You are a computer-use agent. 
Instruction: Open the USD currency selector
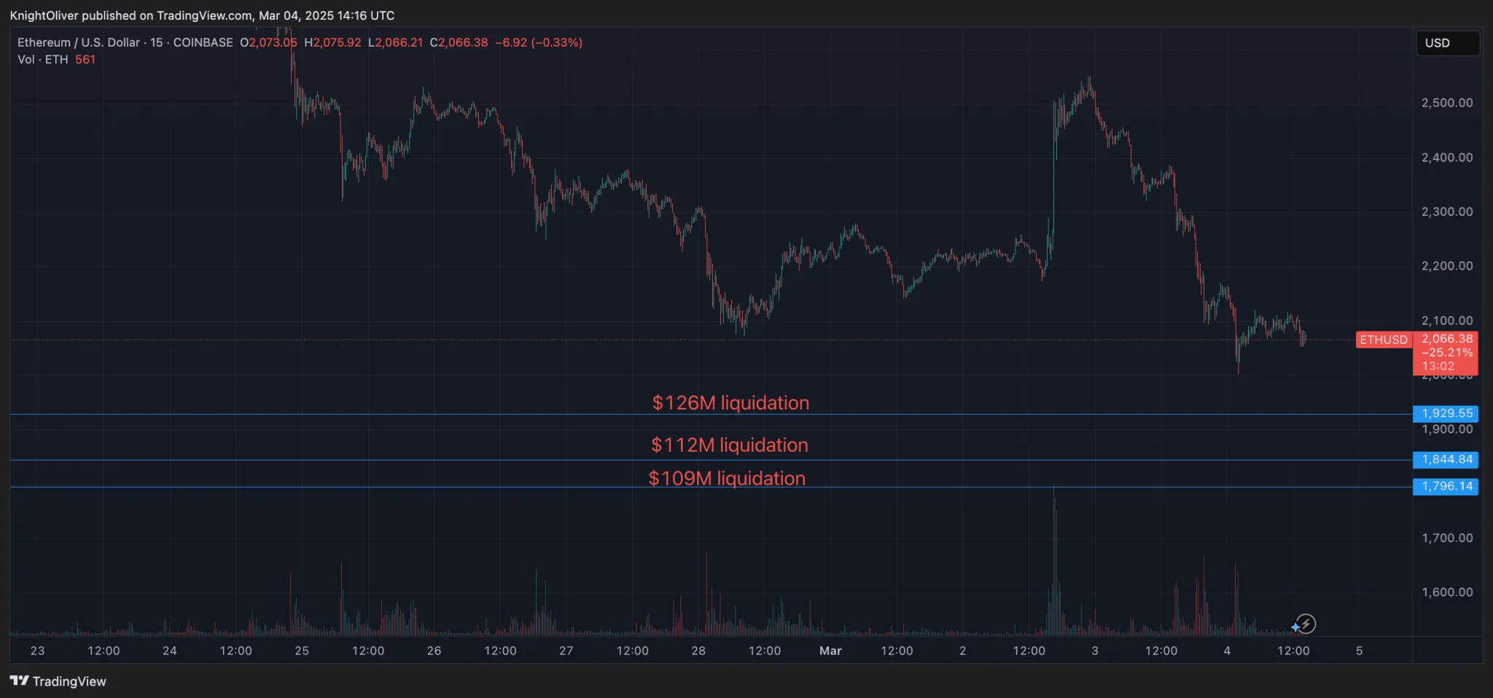1446,43
